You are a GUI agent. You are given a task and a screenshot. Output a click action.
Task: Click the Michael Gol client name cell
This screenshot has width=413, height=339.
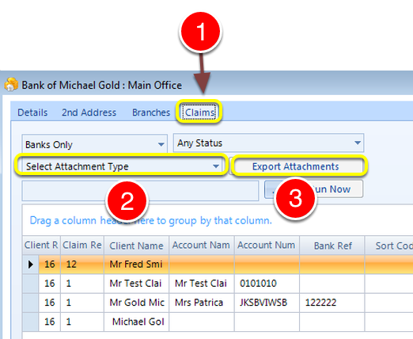tap(137, 322)
